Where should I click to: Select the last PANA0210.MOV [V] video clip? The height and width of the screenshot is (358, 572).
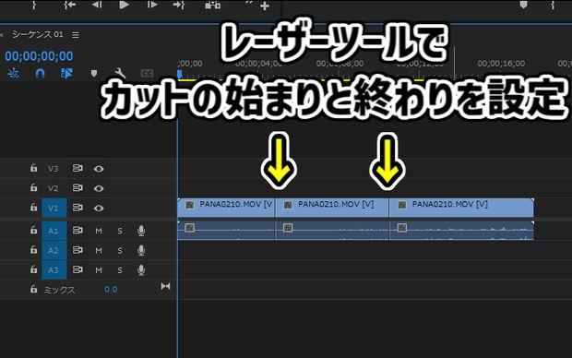[x=461, y=208]
